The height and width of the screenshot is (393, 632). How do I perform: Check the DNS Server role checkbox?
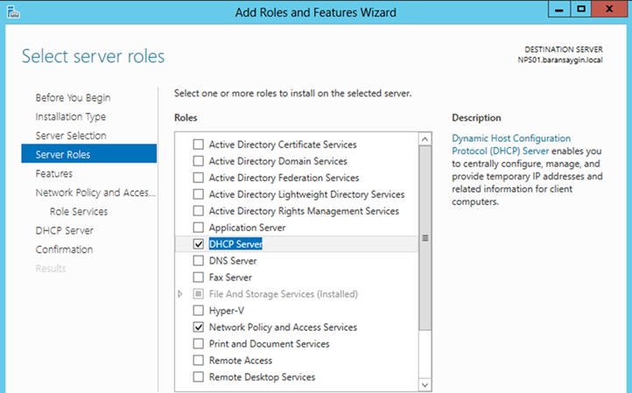(x=199, y=261)
